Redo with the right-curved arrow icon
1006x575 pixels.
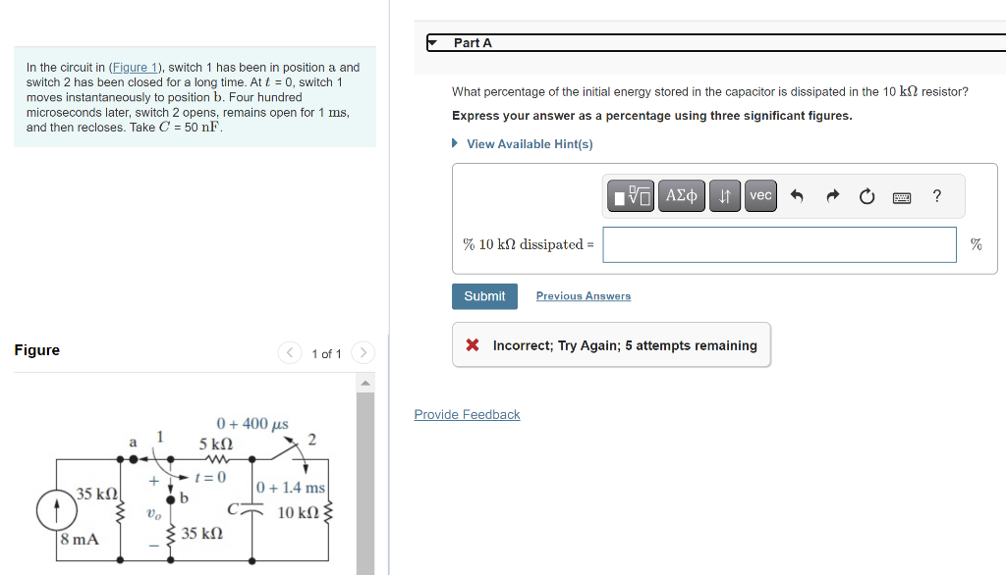point(831,195)
